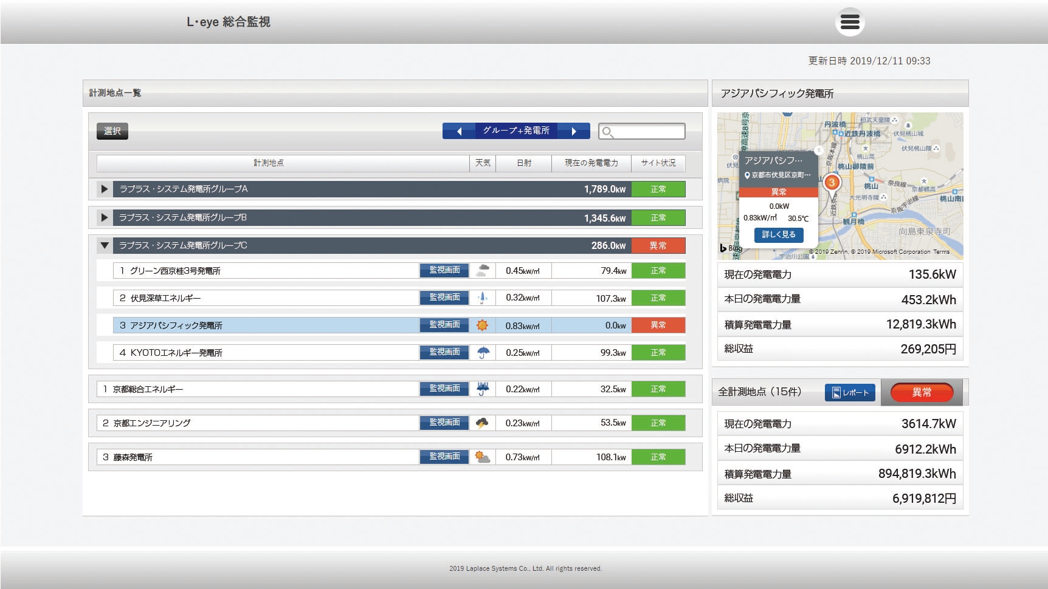This screenshot has height=589, width=1048.
Task: Expand ラプラス・システム発電所グループB
Action: (x=105, y=217)
